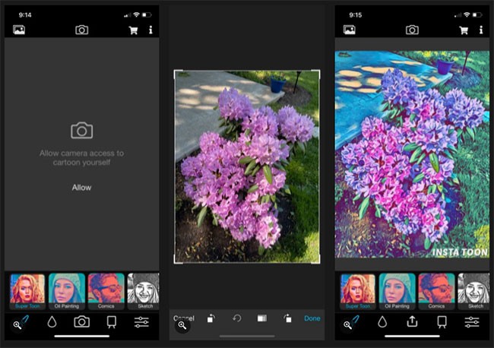The image size is (494, 348).
Task: Click the reset arrow in crop toolbar
Action: coord(236,318)
